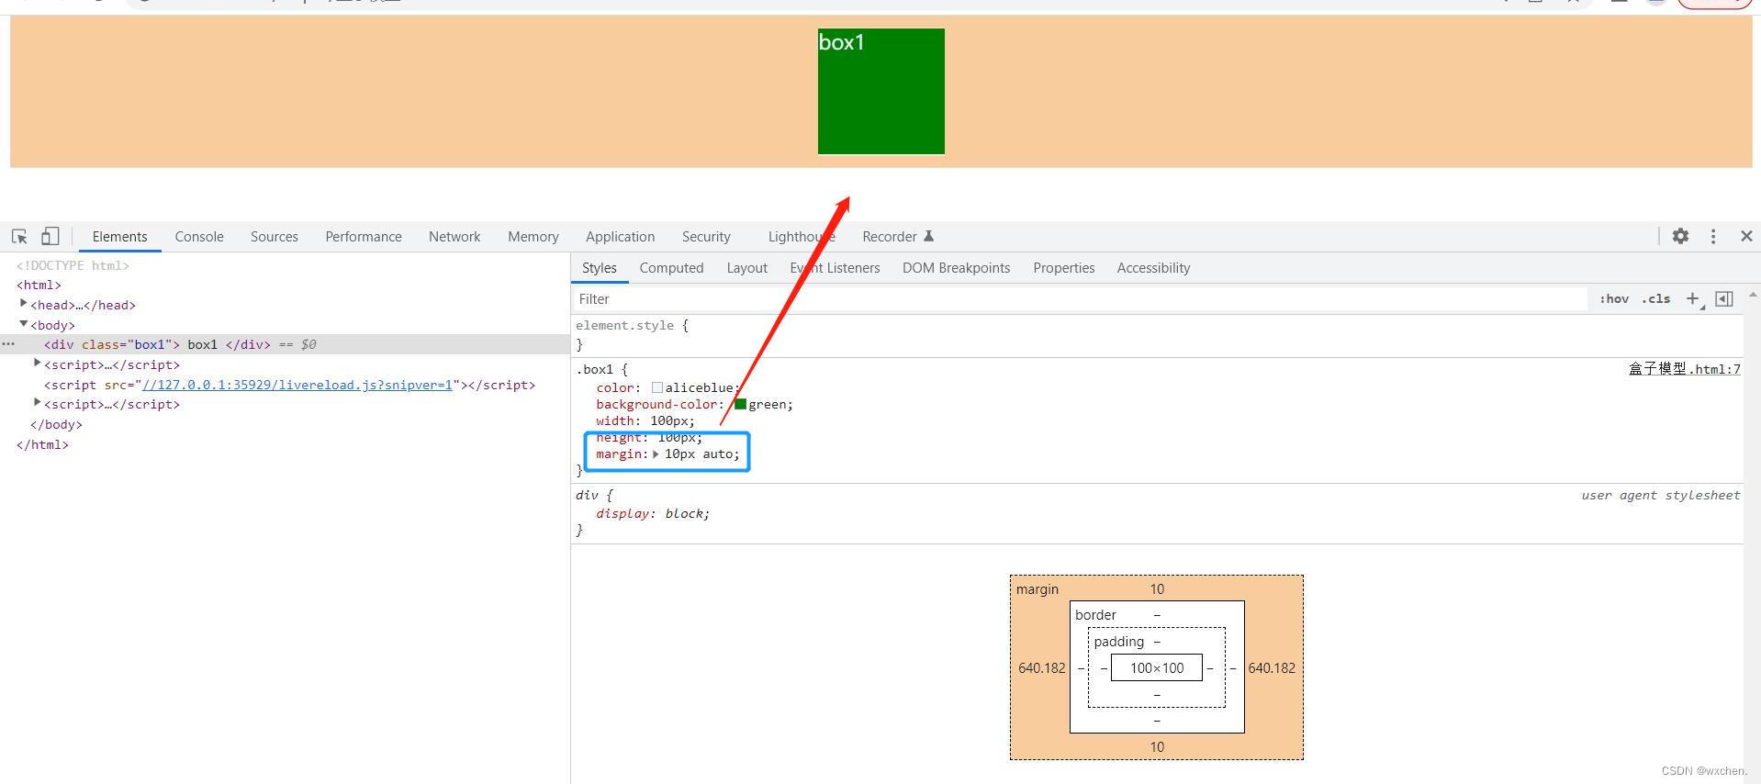
Task: Open the Lighthouse tab
Action: [x=802, y=236]
